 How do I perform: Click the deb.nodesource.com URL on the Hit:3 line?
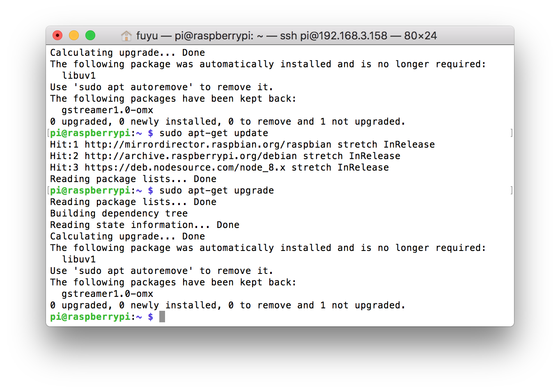click(185, 168)
